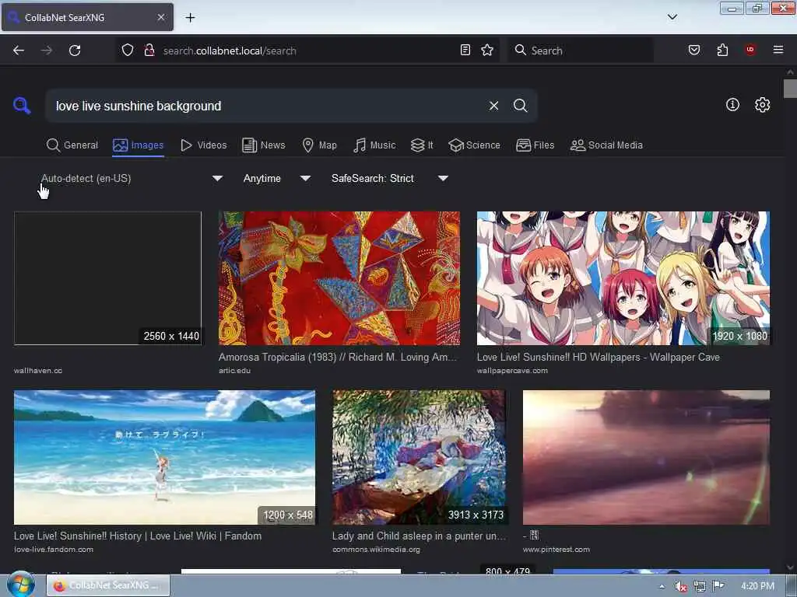The width and height of the screenshot is (797, 597).
Task: Click artic.edu source text
Action: 234,371
